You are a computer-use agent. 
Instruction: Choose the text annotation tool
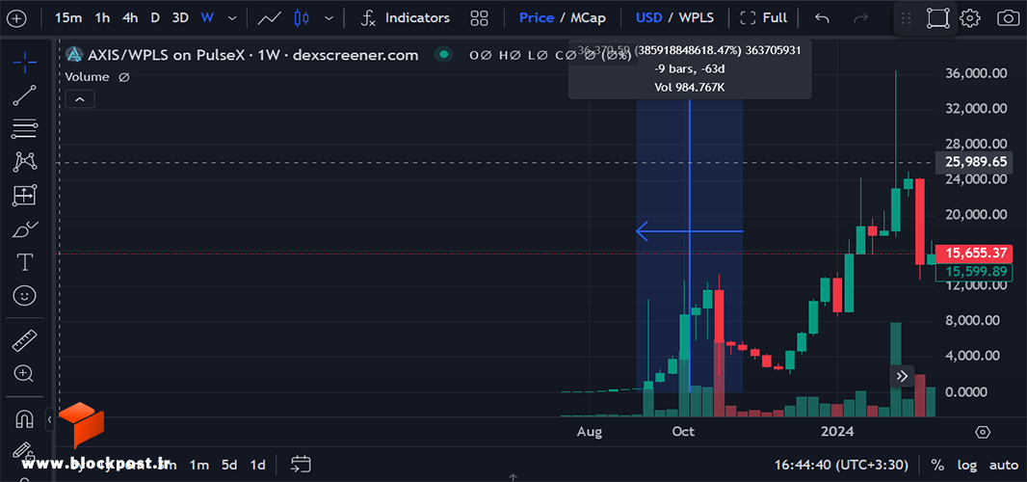pos(24,262)
